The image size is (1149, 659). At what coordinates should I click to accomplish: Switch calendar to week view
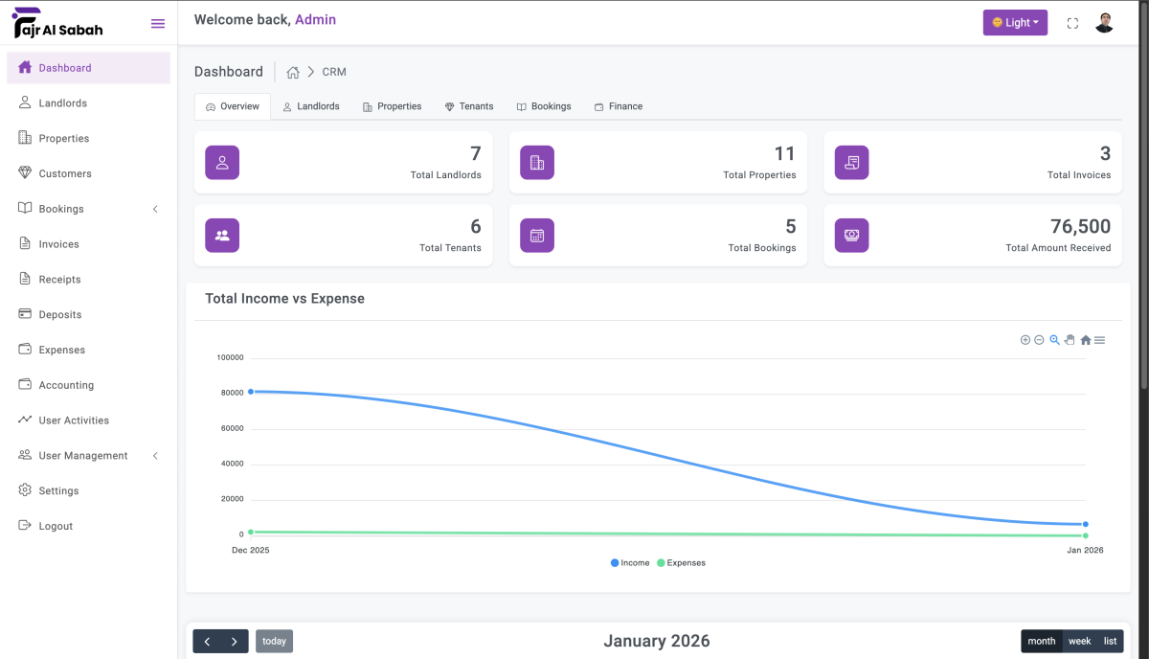[1079, 642]
